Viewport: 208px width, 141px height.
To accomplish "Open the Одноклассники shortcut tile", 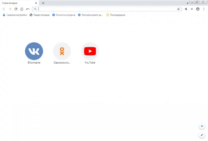I will click(62, 53).
